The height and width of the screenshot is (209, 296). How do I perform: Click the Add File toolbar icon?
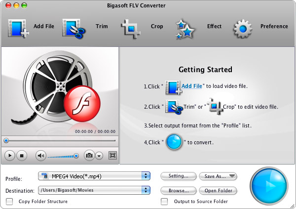pyautogui.click(x=18, y=29)
